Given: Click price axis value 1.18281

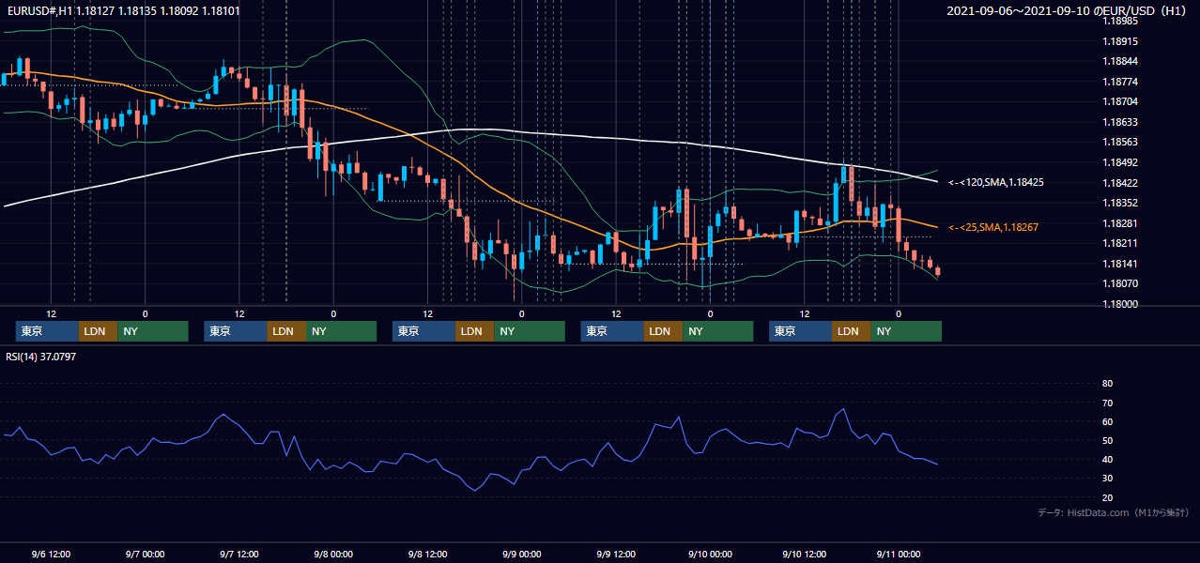Looking at the screenshot, I should (x=1119, y=223).
